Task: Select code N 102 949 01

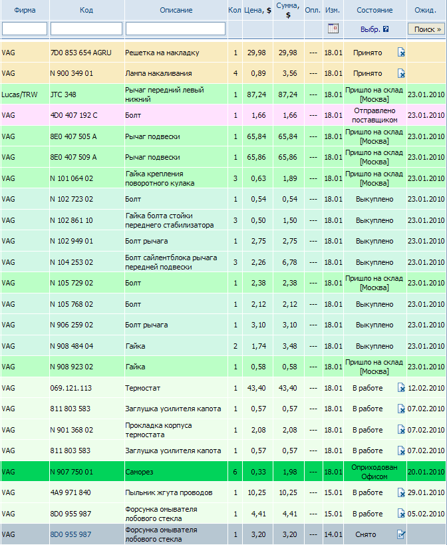Action: click(x=72, y=241)
